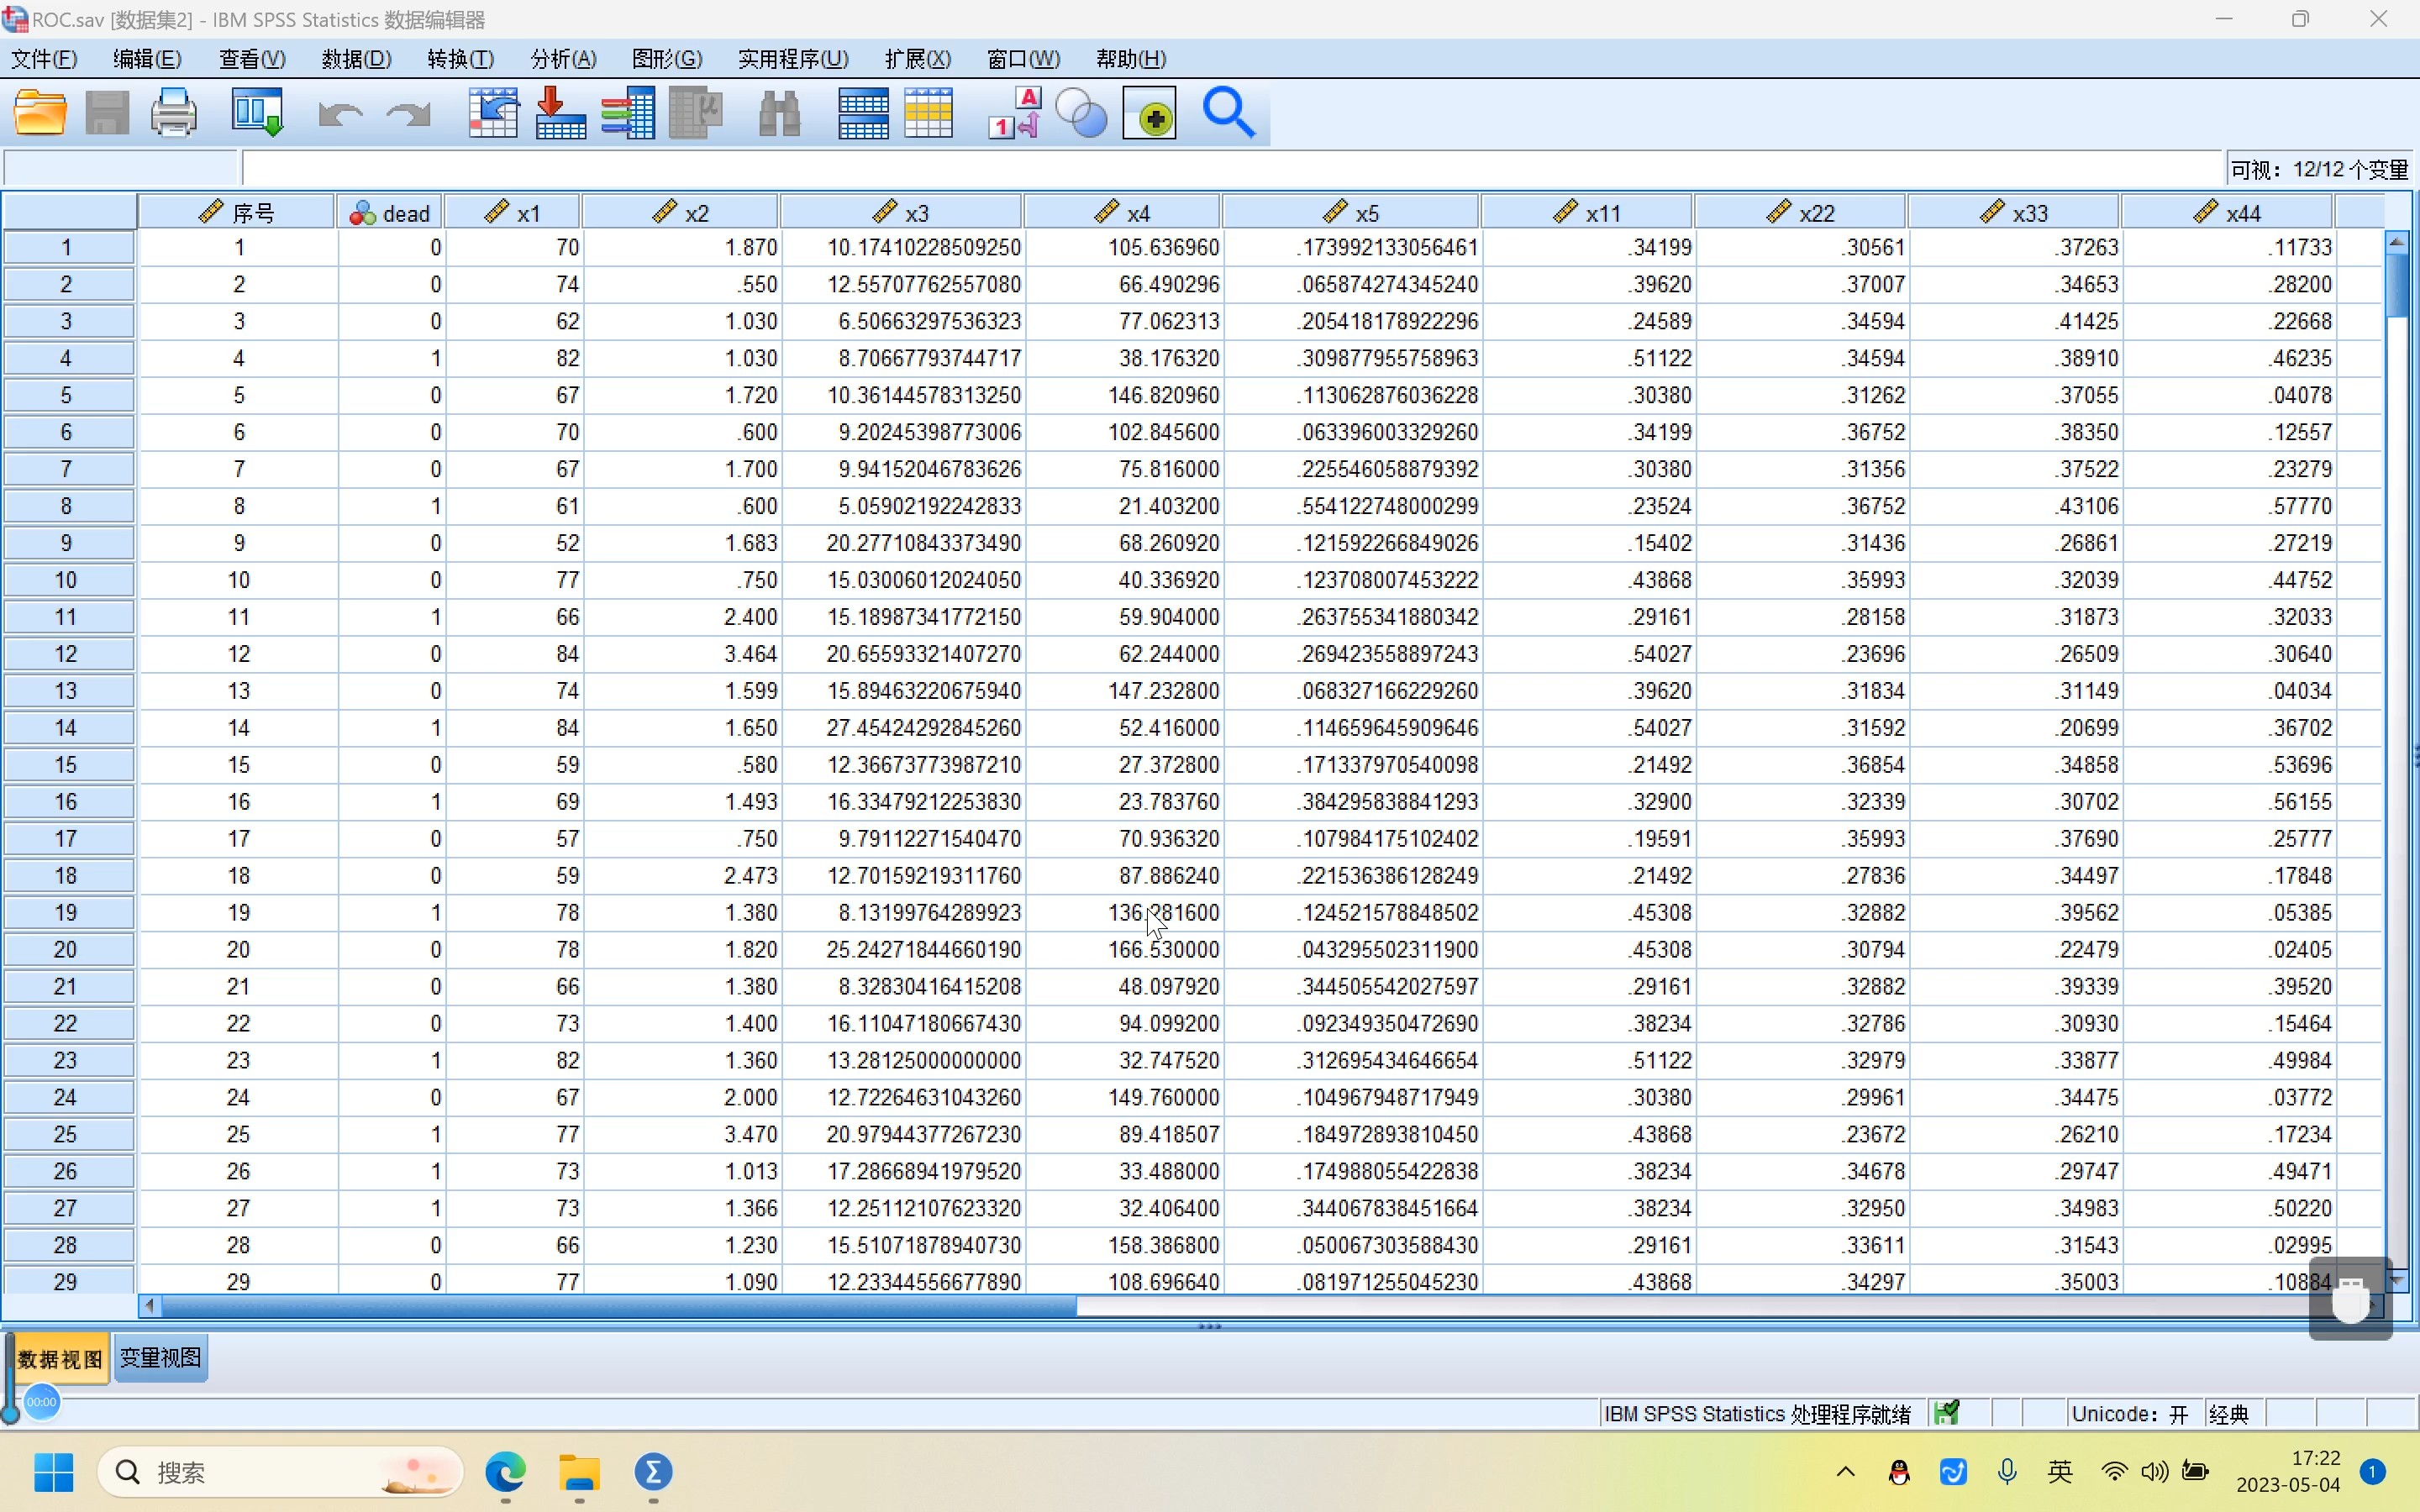Click the Show all variables plus icon
This screenshot has width=2420, height=1512.
1150,113
